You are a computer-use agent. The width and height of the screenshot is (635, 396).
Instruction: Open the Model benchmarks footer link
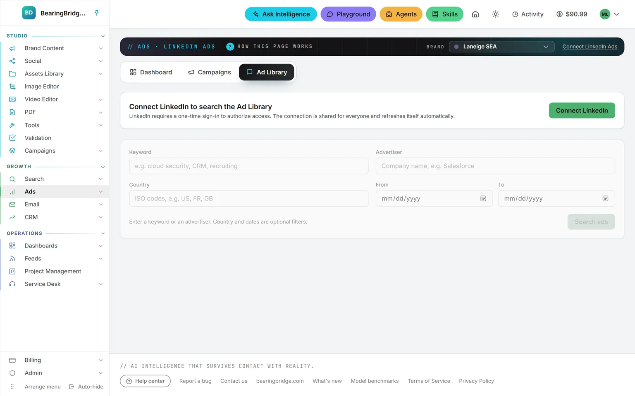375,381
